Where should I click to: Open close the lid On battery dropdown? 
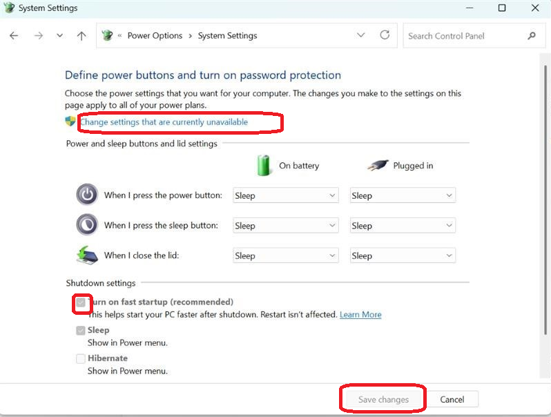pyautogui.click(x=286, y=255)
